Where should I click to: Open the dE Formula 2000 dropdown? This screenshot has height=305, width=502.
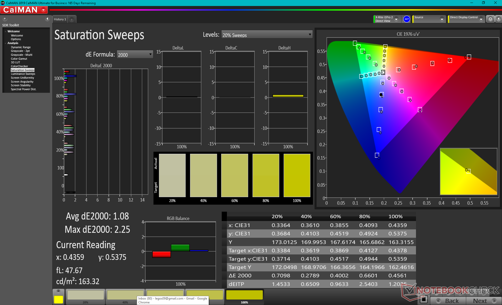click(135, 54)
